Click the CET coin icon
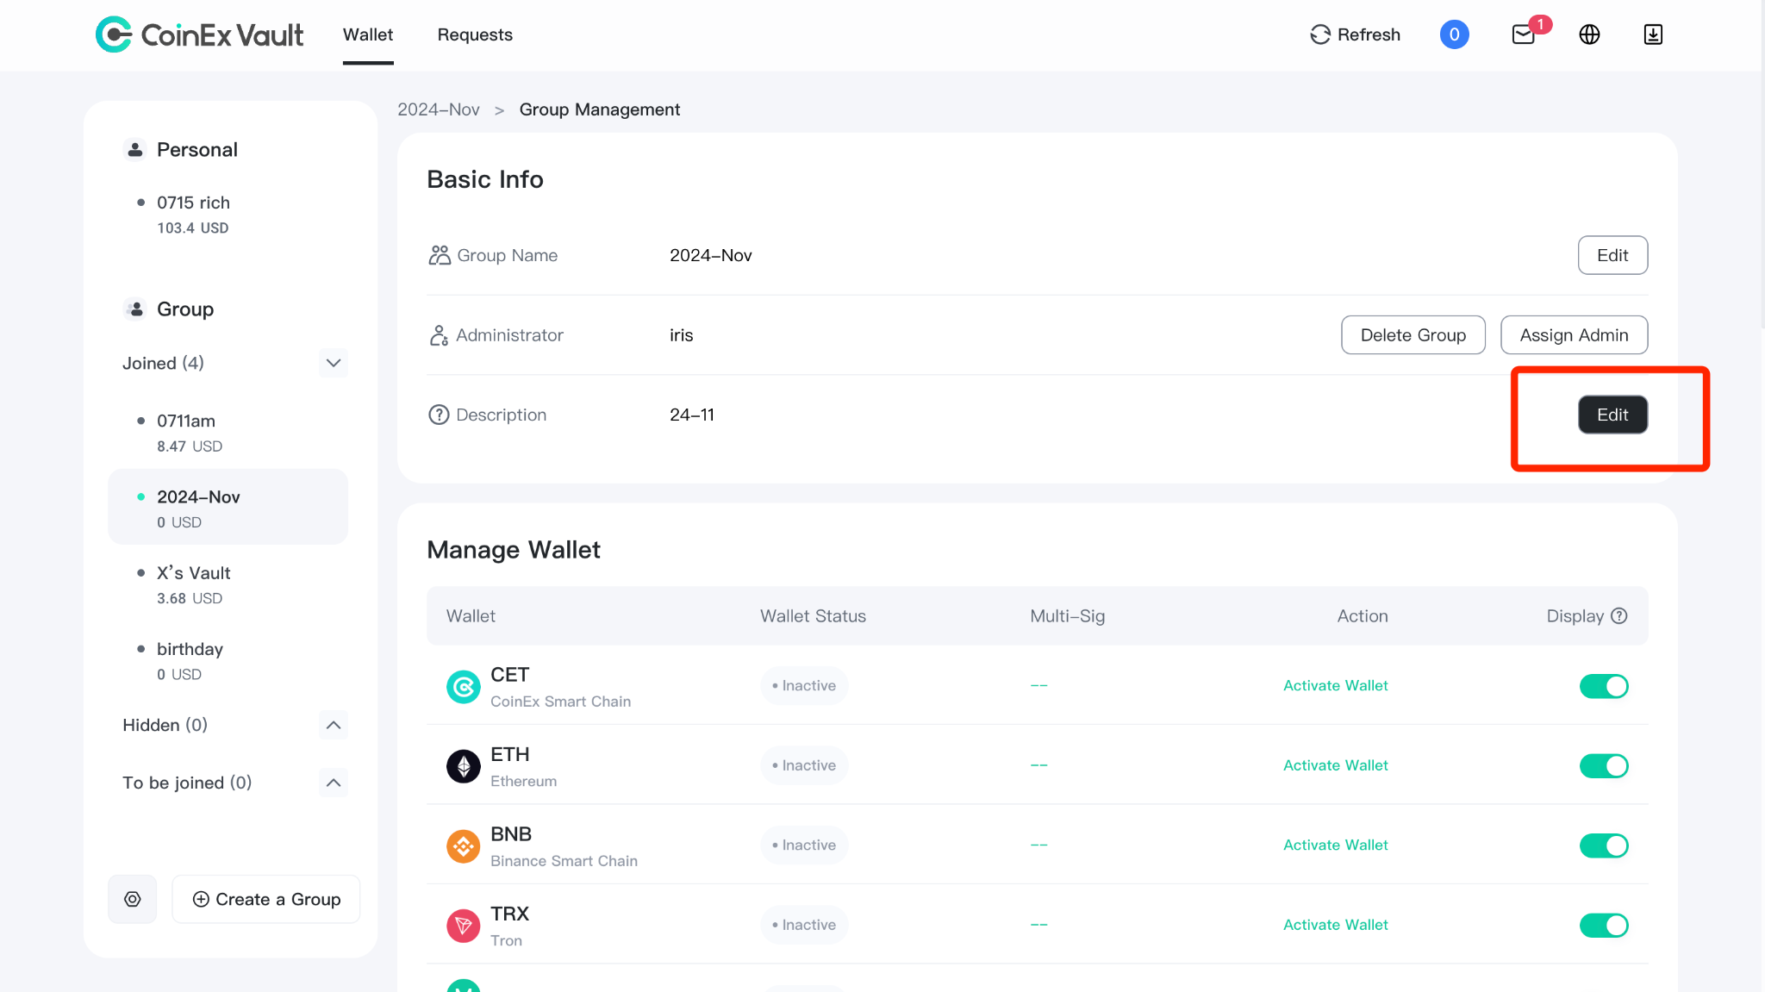The width and height of the screenshot is (1765, 992). (464, 687)
